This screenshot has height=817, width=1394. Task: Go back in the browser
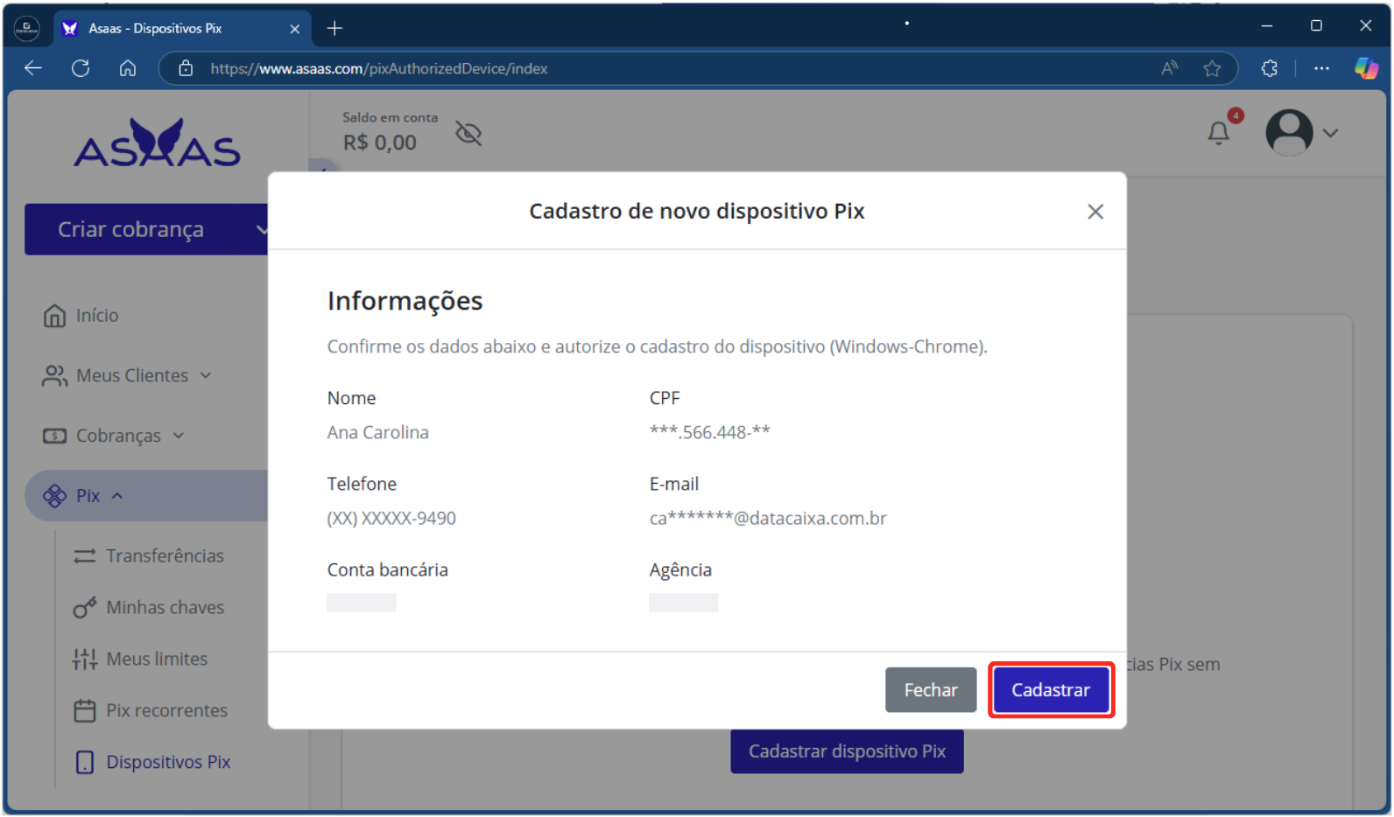[33, 68]
